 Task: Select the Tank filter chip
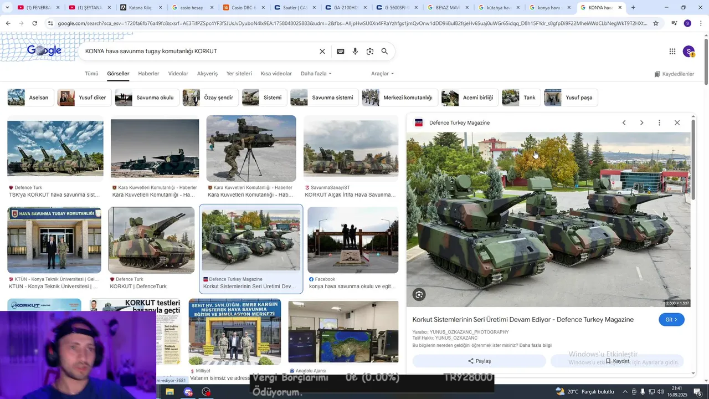[x=521, y=98]
